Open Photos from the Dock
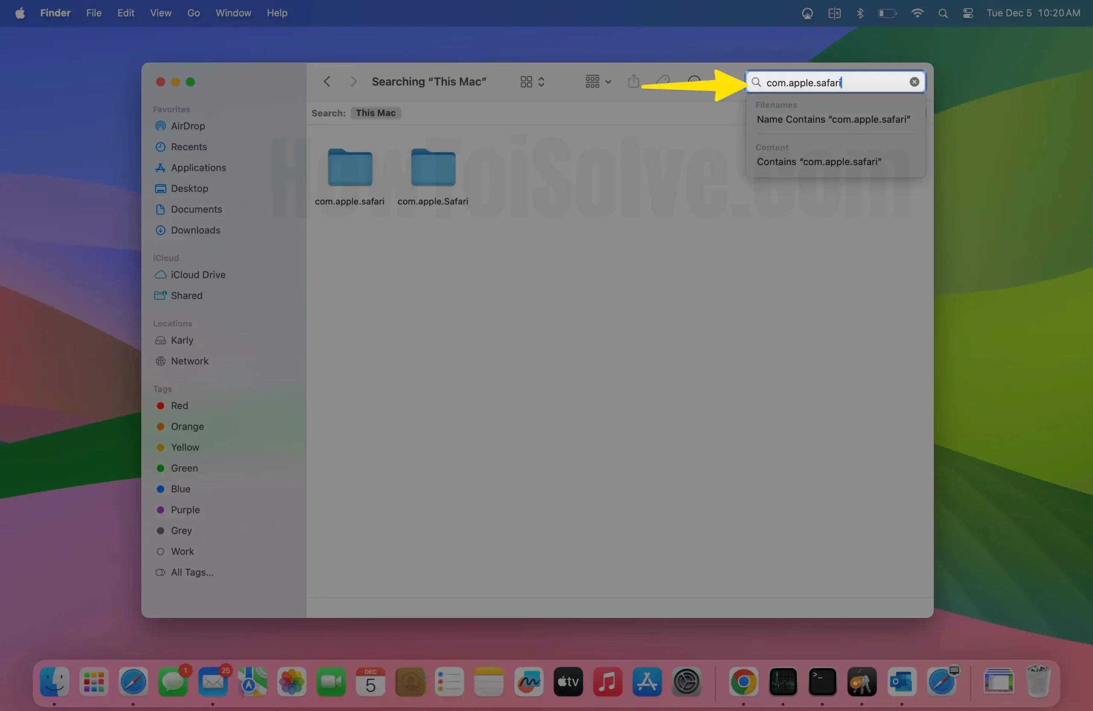The width and height of the screenshot is (1093, 711). (292, 682)
